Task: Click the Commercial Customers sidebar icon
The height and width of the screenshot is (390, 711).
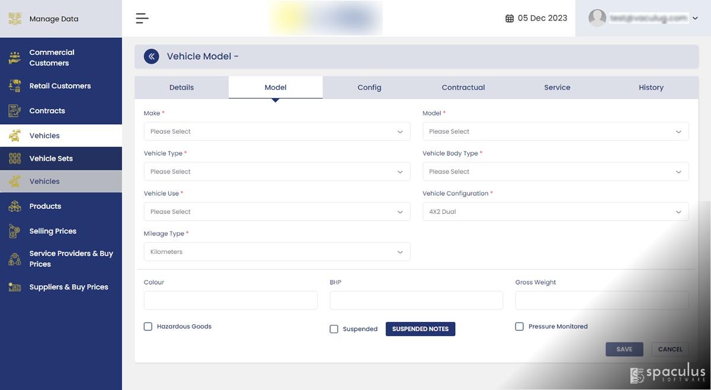Action: 15,58
